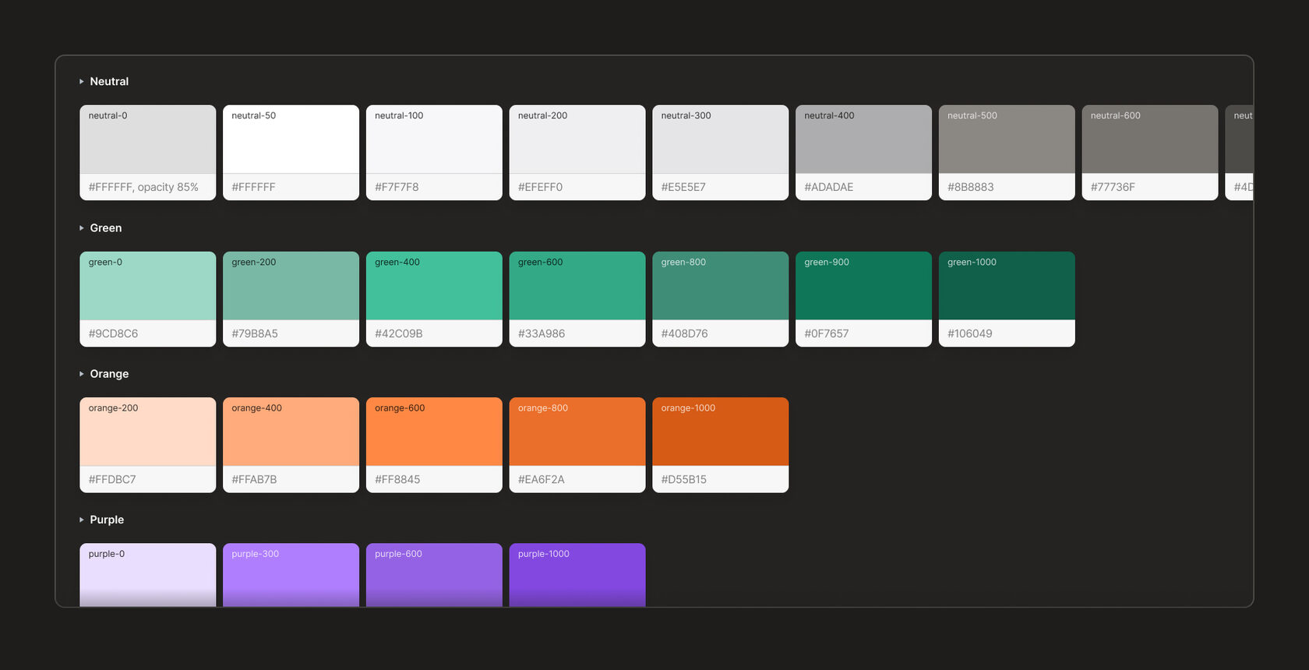Select the orange-1000 swatch

click(720, 432)
